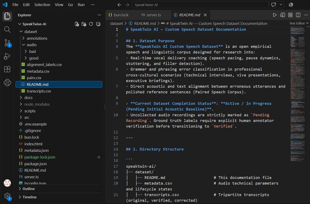Collapse the SpeakTwise-AI root folder
This screenshot has height=204, width=310.
tap(20, 24)
